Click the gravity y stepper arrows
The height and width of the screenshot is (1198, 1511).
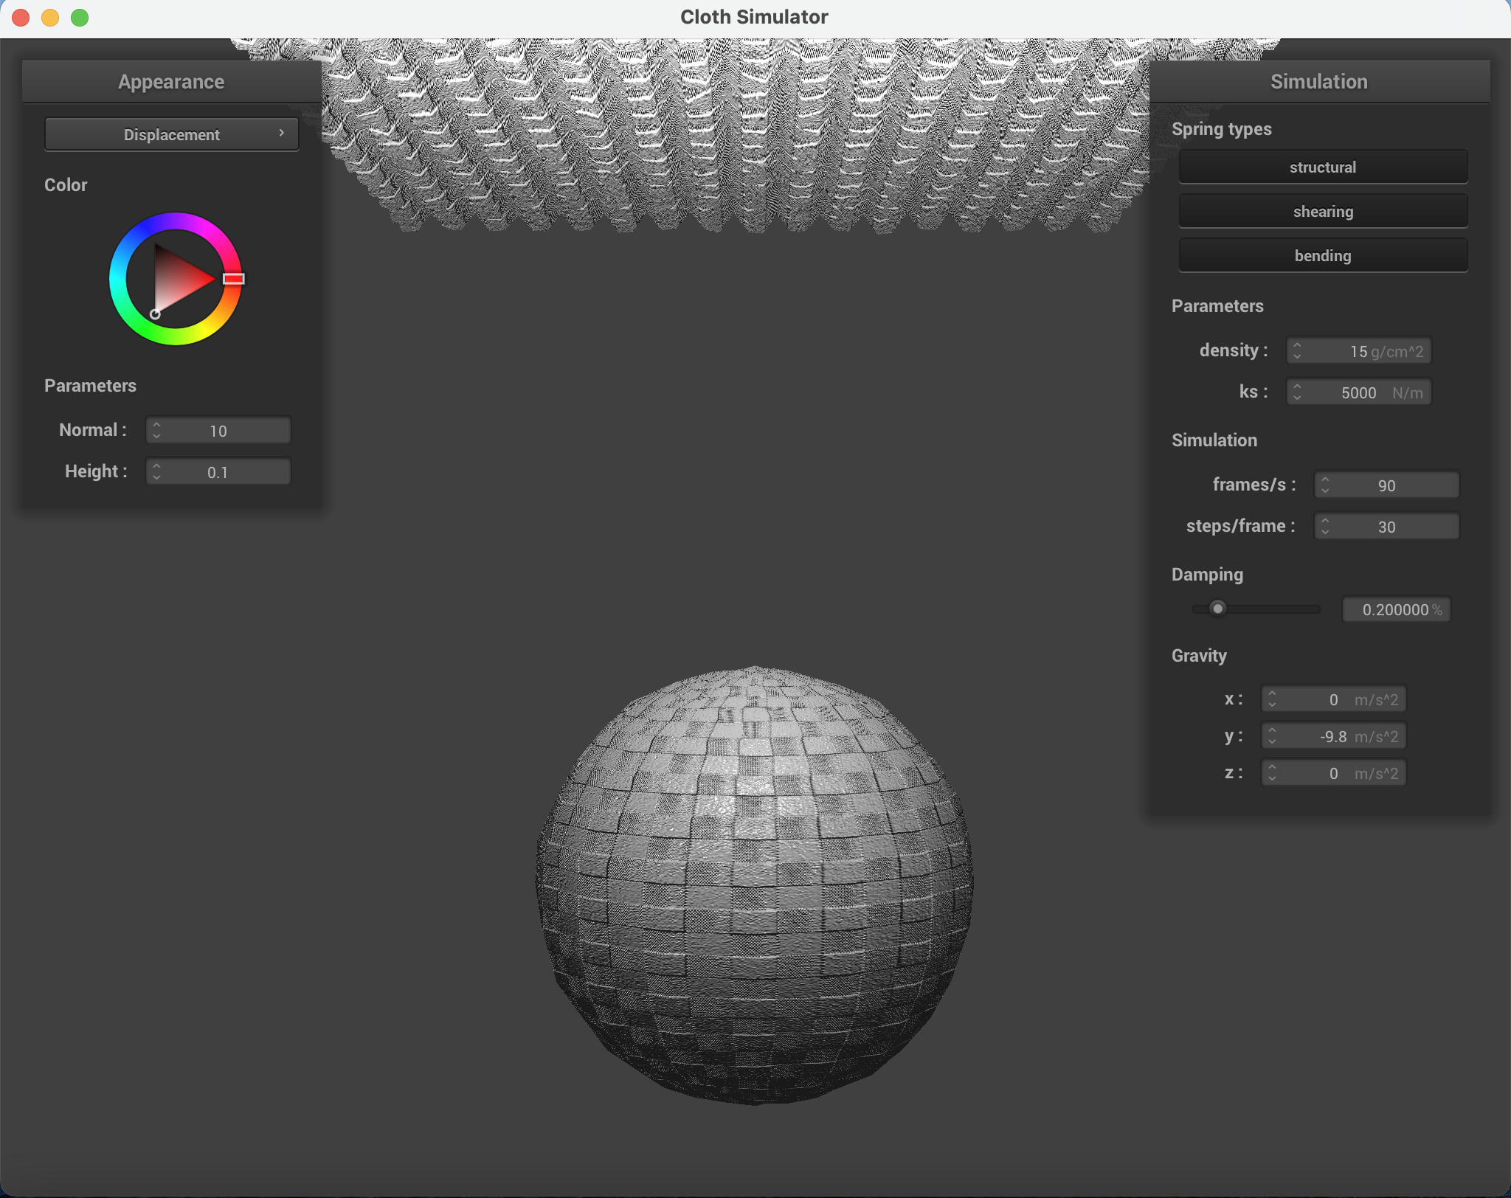1272,736
